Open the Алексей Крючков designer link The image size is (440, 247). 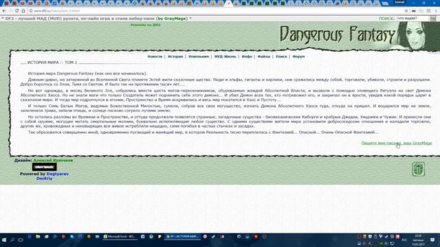(53, 161)
